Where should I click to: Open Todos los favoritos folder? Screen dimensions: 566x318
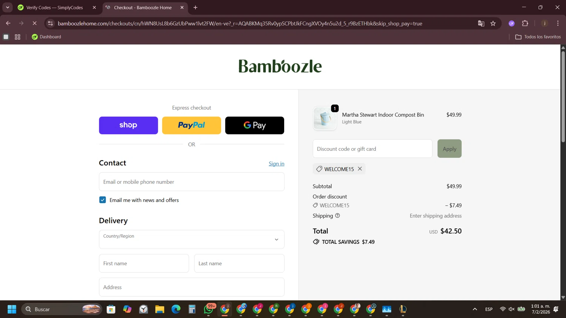pyautogui.click(x=538, y=37)
